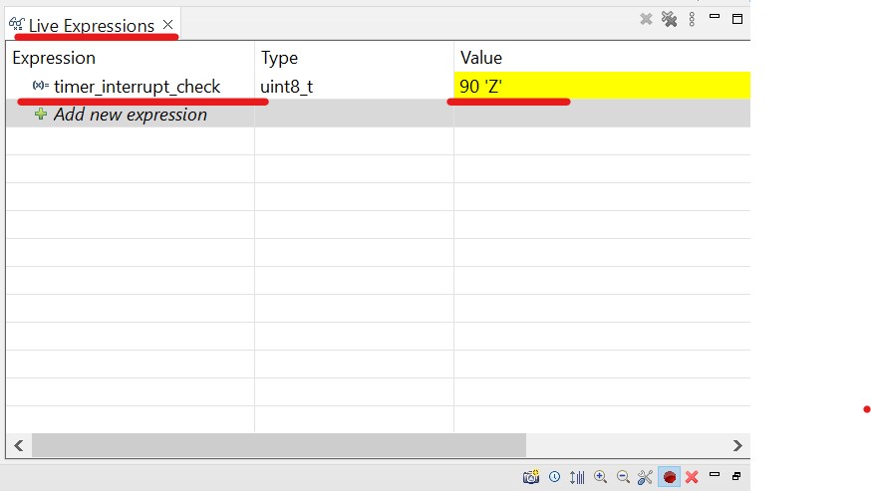The height and width of the screenshot is (491, 871).
Task: Click the red X icon in bottom toolbar
Action: [692, 476]
